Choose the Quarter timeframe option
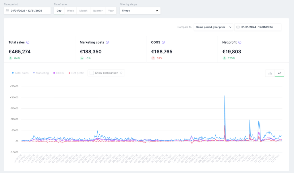 tap(98, 11)
